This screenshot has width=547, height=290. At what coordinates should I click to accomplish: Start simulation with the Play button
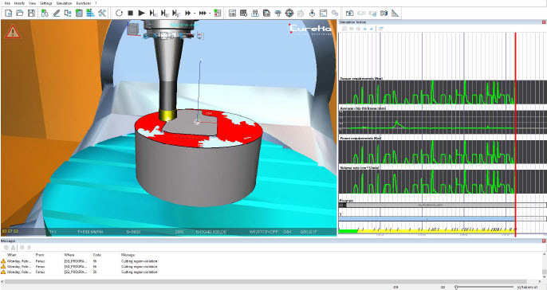[141, 14]
